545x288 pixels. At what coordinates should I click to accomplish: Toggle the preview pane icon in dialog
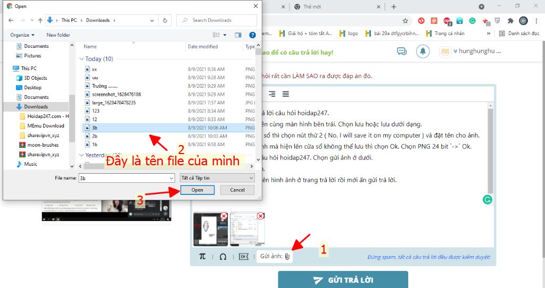[x=238, y=35]
